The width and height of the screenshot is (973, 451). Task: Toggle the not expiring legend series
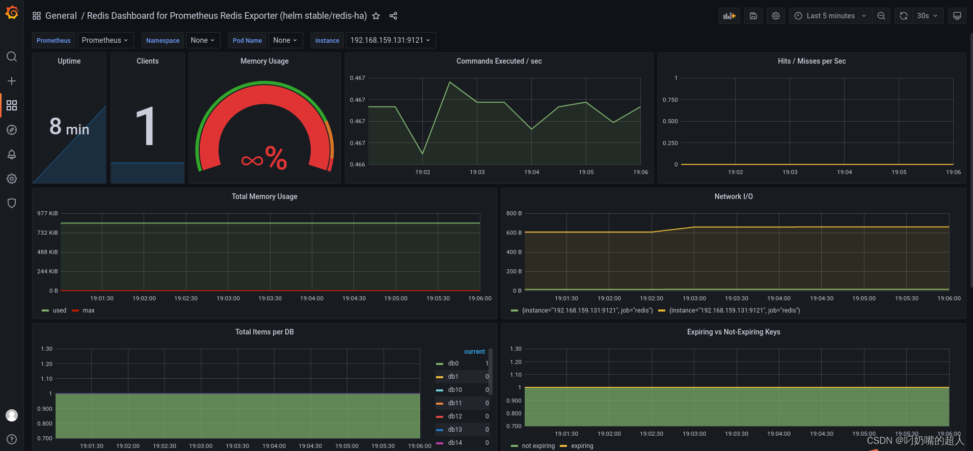(x=538, y=446)
